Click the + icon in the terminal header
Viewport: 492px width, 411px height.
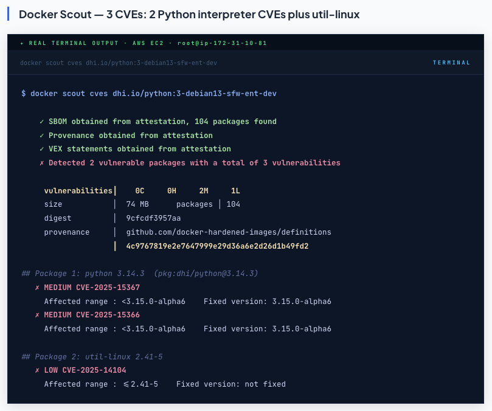pos(23,43)
